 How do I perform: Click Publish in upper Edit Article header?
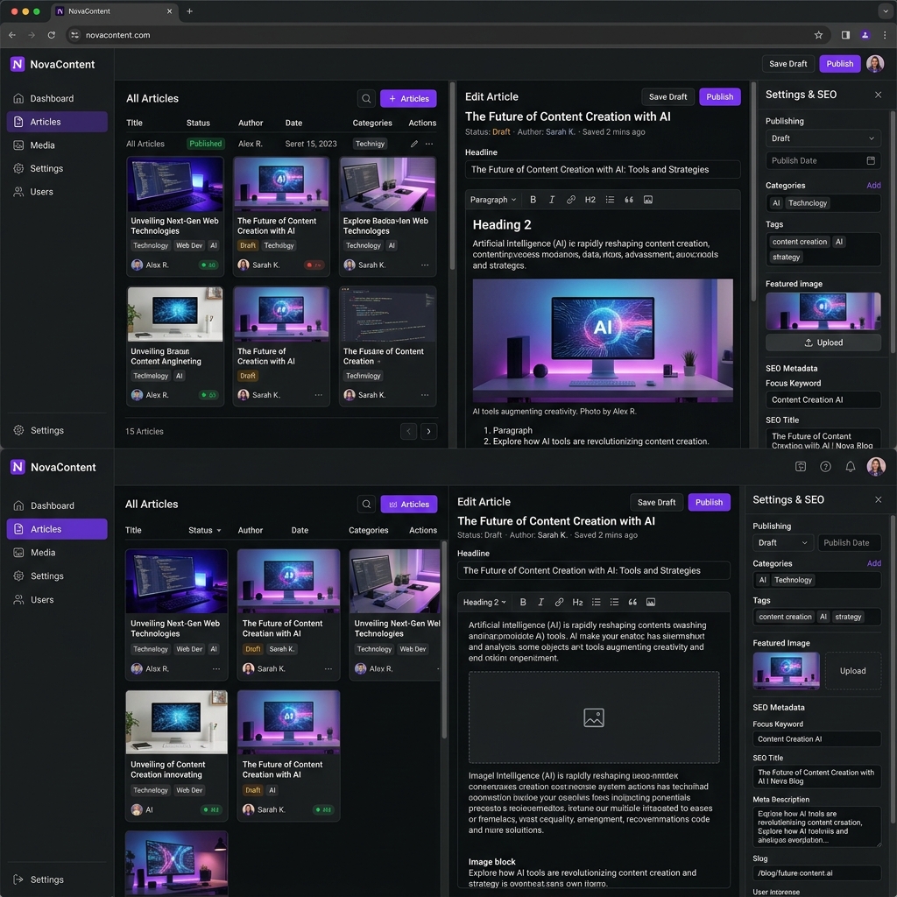coord(720,96)
